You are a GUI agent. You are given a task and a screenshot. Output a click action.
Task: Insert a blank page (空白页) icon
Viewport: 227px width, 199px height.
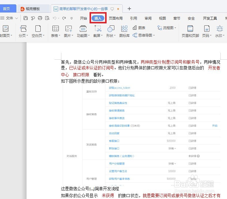coord(38,28)
